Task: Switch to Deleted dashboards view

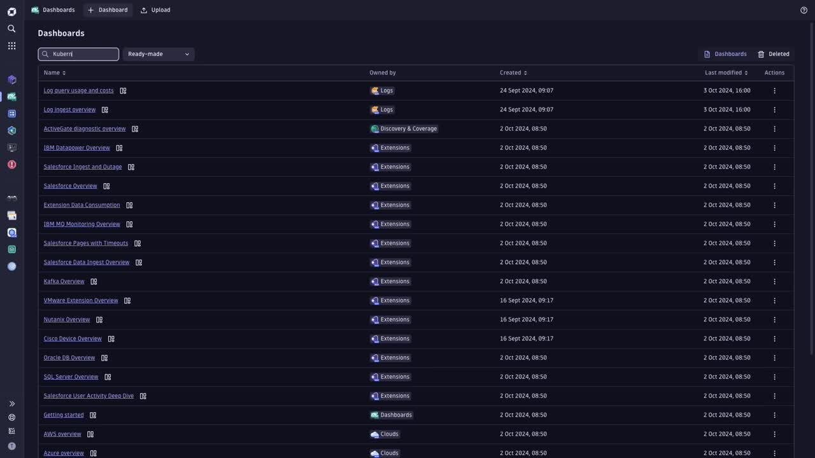Action: (x=774, y=54)
